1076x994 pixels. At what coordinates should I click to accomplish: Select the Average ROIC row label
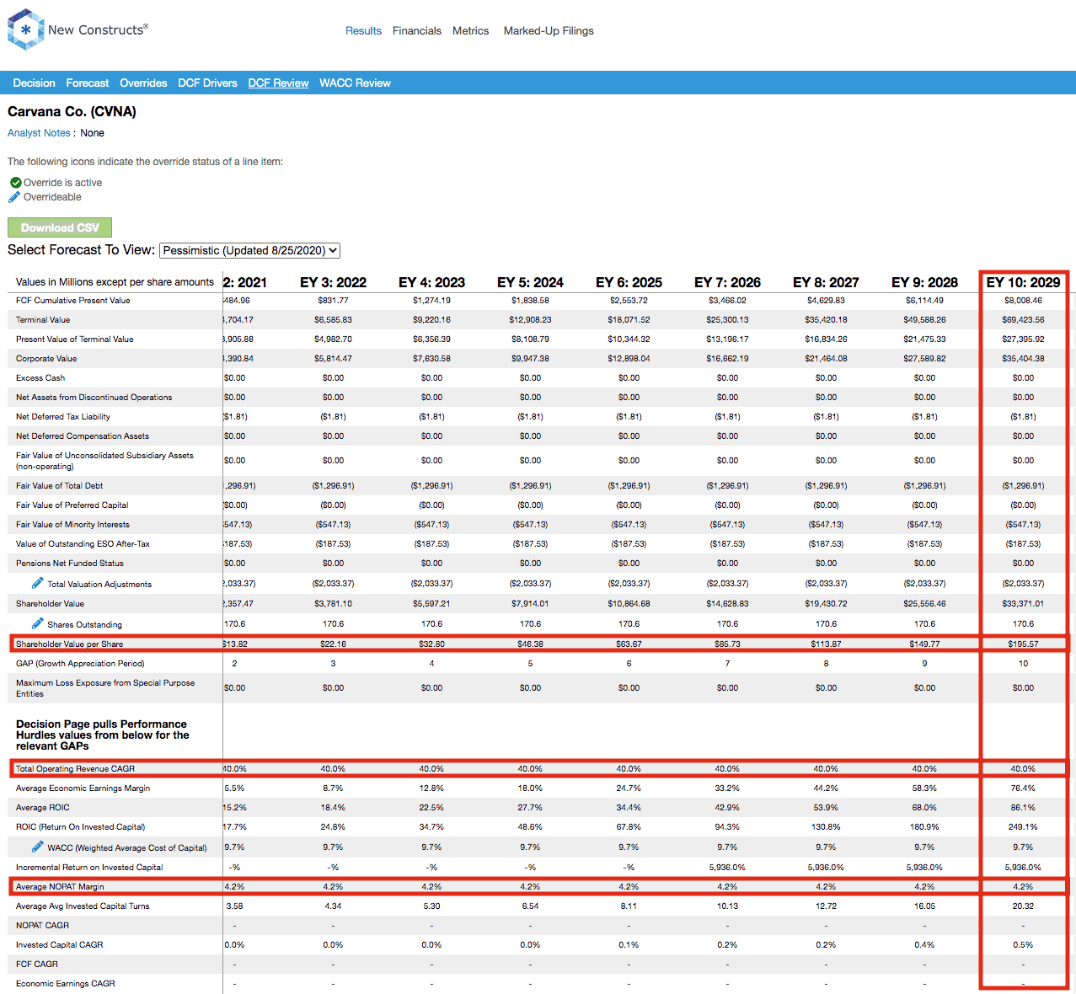(x=43, y=807)
